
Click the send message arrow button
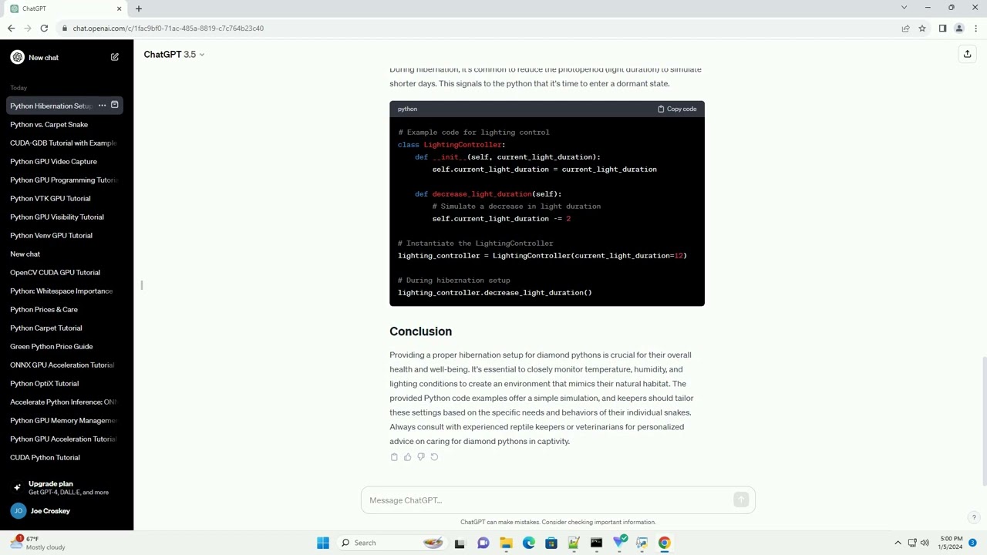(741, 500)
